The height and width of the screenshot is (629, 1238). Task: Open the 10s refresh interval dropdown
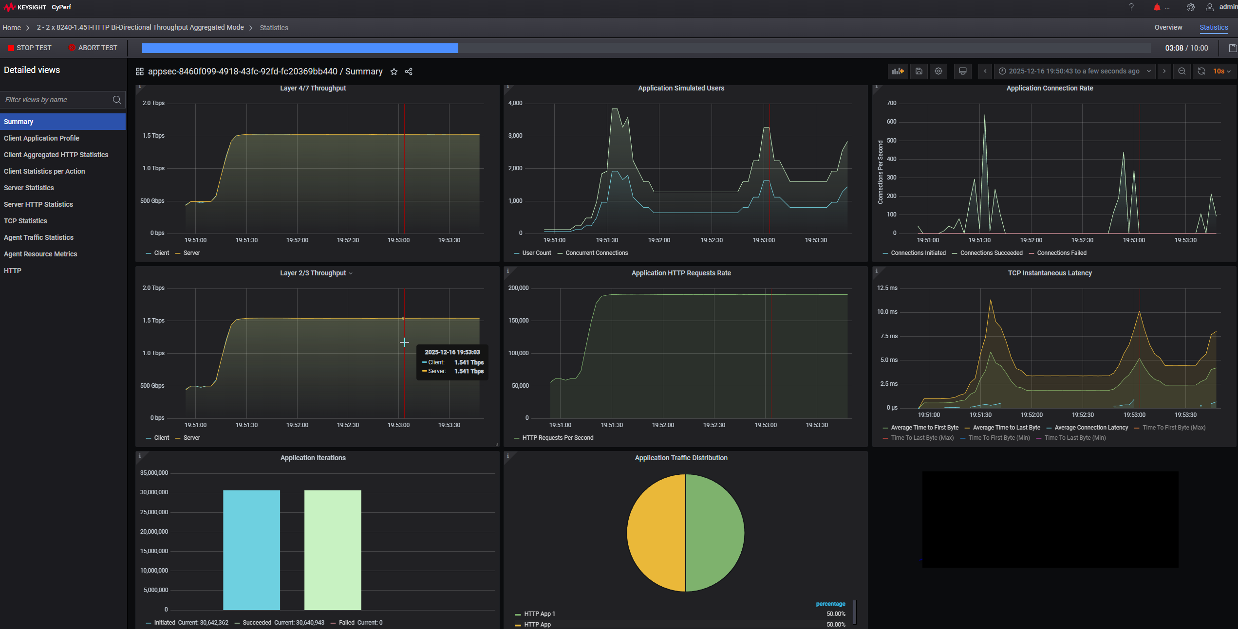point(1221,72)
